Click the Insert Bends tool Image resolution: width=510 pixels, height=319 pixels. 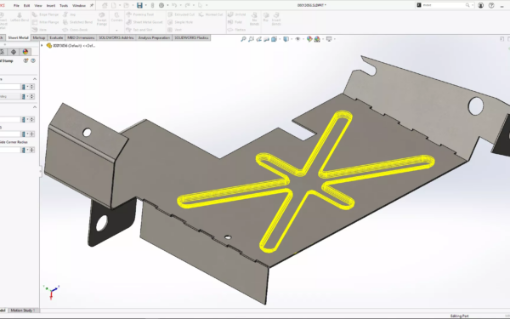(276, 19)
